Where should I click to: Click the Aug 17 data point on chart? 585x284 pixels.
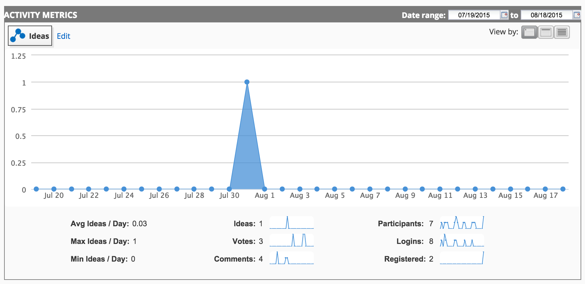tap(545, 189)
